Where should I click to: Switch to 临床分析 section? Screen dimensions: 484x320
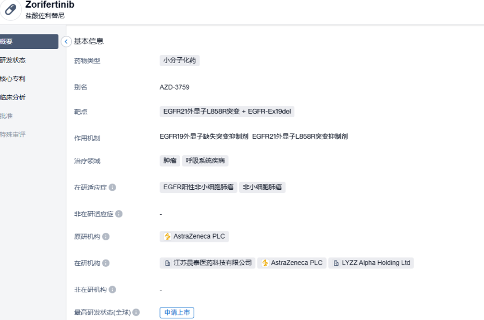click(x=13, y=97)
